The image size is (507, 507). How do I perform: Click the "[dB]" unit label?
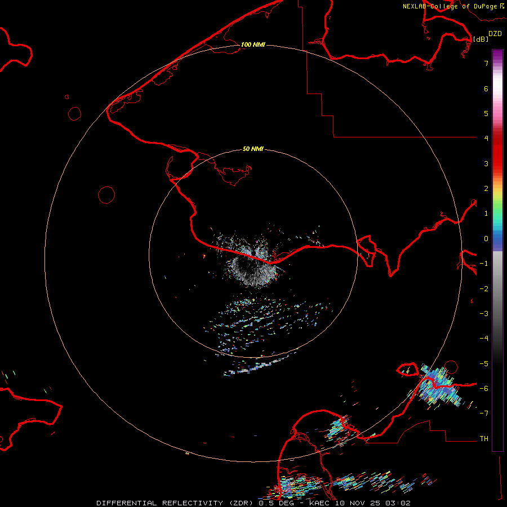pyautogui.click(x=481, y=39)
